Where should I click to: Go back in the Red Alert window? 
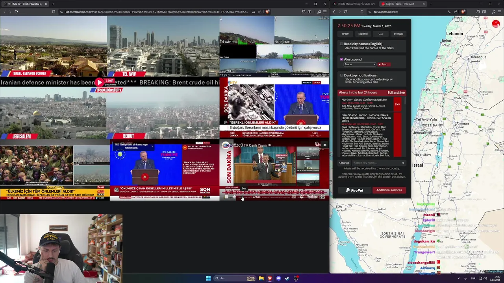334,12
